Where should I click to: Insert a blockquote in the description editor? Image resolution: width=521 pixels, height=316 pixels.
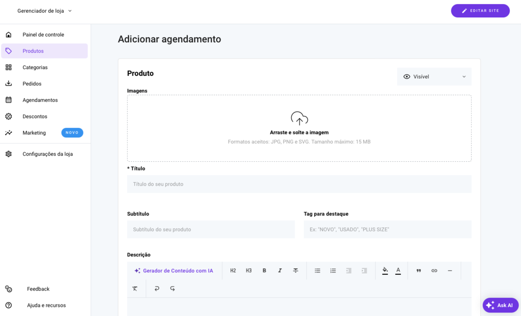click(419, 270)
